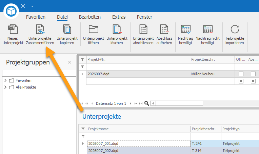Click Projekt-Nr. filter input cell
Viewport: 259px width, 154px height.
tap(138, 67)
